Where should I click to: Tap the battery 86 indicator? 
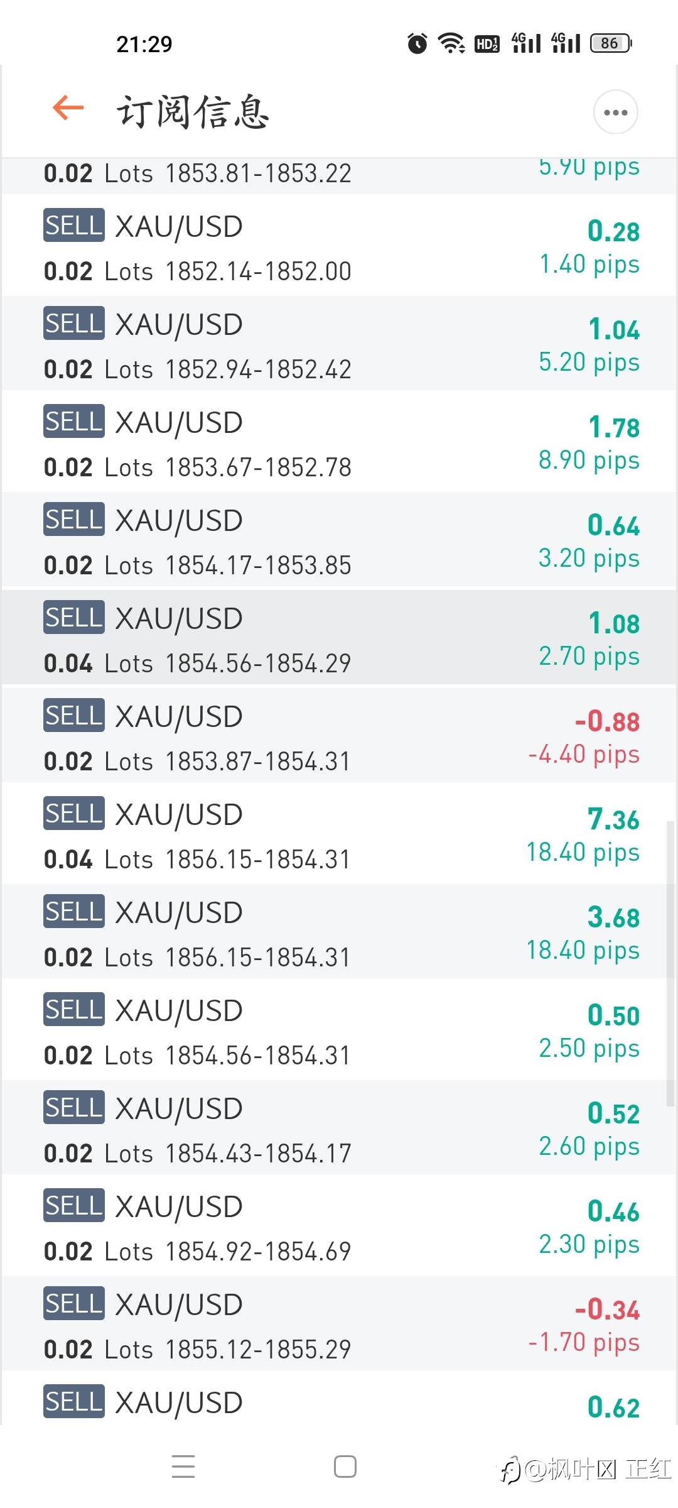pos(611,43)
